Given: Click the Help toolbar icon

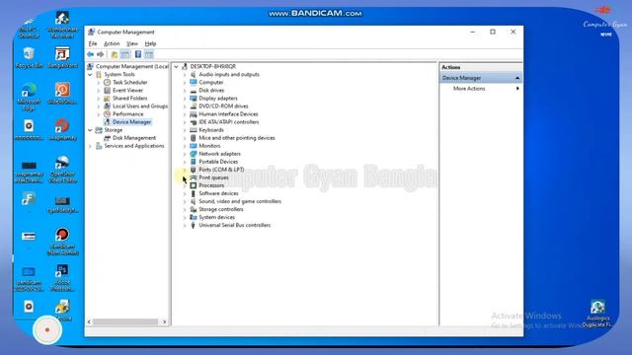Looking at the screenshot, I should coord(138,54).
